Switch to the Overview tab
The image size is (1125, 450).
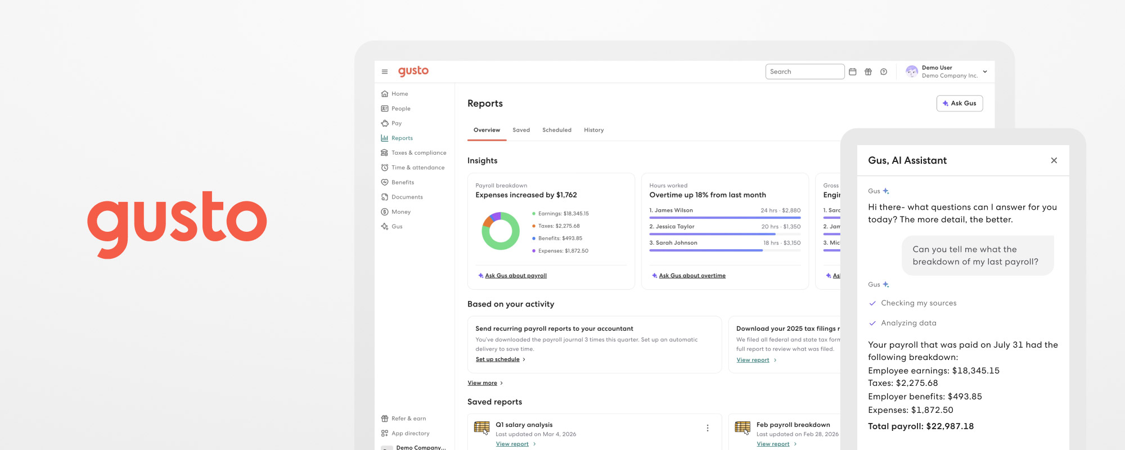coord(487,130)
